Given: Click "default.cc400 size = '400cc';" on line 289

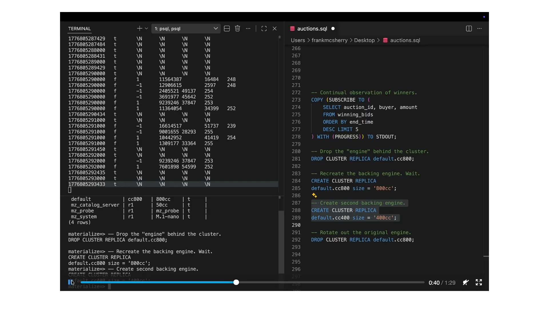Looking at the screenshot, I should pyautogui.click(x=354, y=218).
